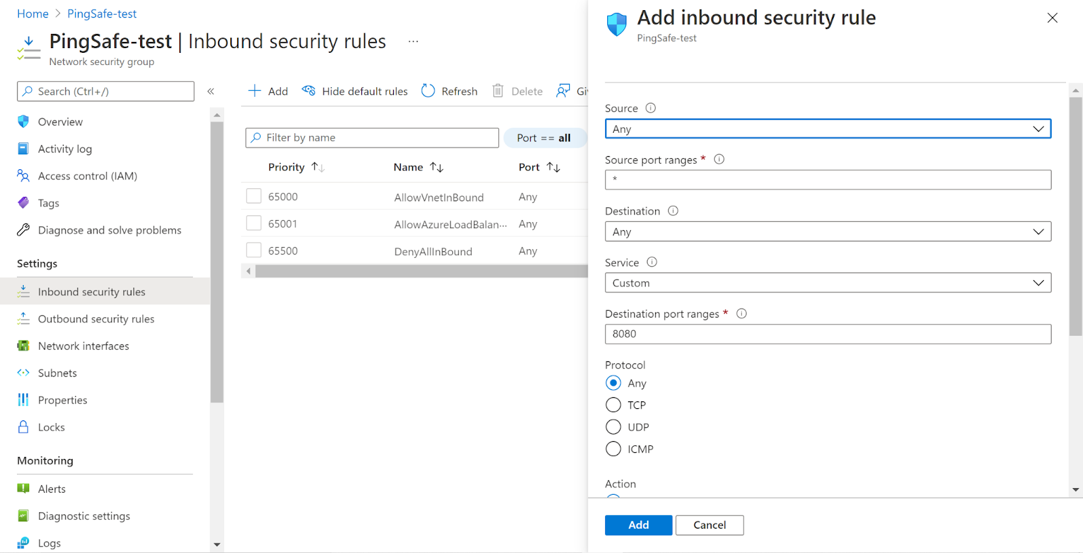Tick the DenyAllInBound rule checkbox

(254, 250)
